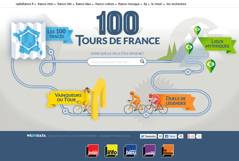Click the Google +1 button

(191, 136)
